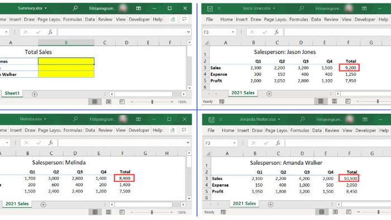Open Amanda Walker.xlsx file name dropdown
Image resolution: width=391 pixels, height=220 pixels.
(x=279, y=119)
